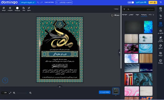Click the volume grid icon above canvas
The image size is (164, 100).
tap(112, 15)
